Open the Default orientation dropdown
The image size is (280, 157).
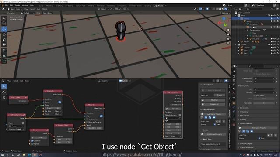pyautogui.click(x=27, y=13)
